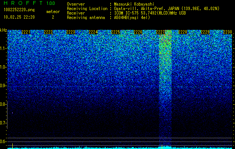This screenshot has height=149, width=235.
Task: Click the 0.8 kHz axis label
Action: [x=3, y=104]
